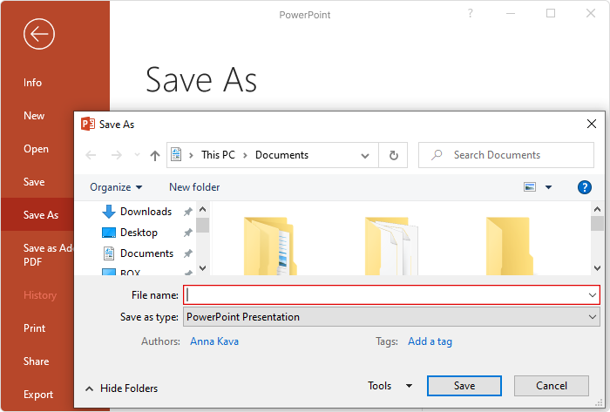This screenshot has width=610, height=412.
Task: Click the document icon in the address bar
Action: pos(176,154)
